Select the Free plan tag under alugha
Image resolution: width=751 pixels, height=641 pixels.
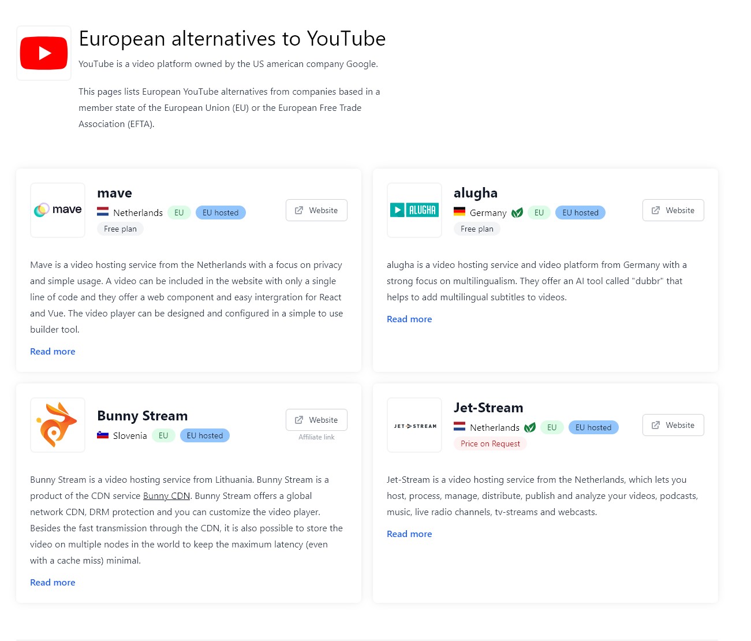coord(477,229)
